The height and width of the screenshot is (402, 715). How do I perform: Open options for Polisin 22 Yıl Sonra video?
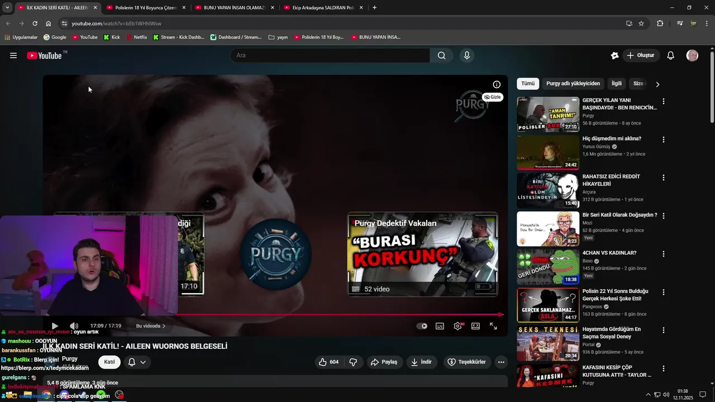click(x=664, y=292)
